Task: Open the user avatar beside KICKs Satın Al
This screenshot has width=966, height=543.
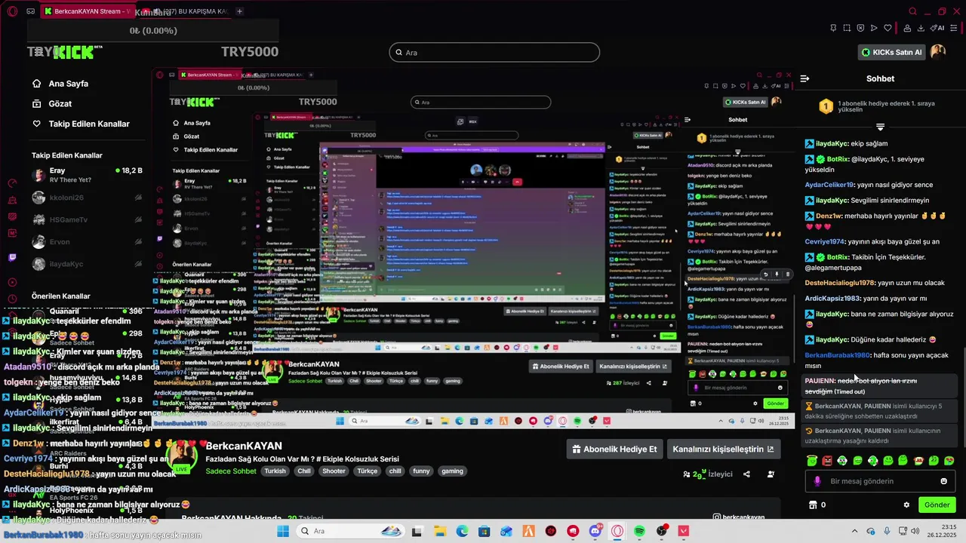Action: point(938,52)
